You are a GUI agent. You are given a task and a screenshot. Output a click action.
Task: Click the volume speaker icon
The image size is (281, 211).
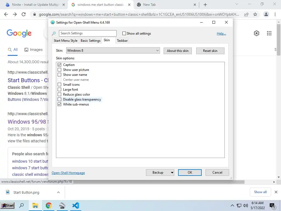click(x=246, y=206)
